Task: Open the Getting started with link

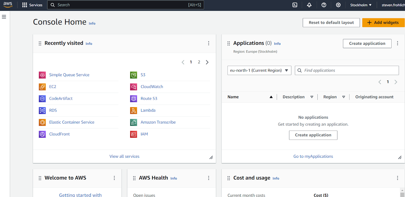Action: point(80,195)
